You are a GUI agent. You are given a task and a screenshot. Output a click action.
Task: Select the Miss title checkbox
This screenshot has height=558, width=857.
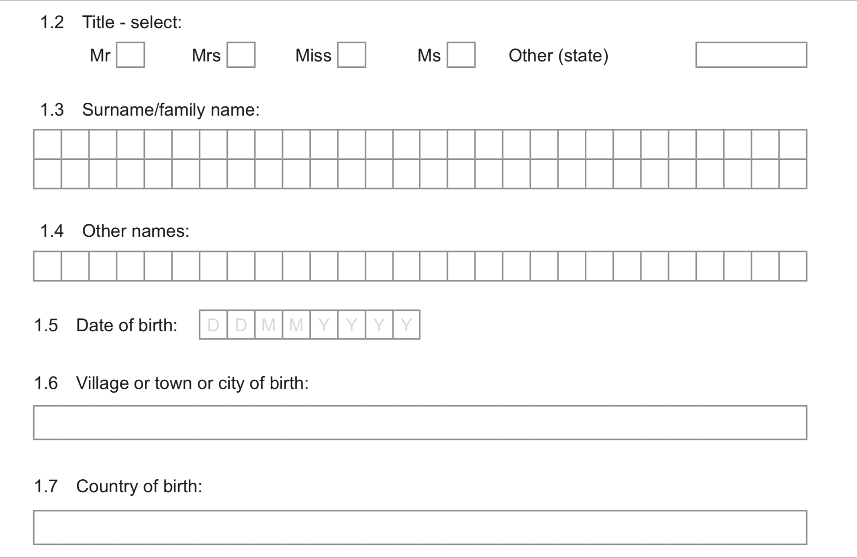tap(351, 55)
